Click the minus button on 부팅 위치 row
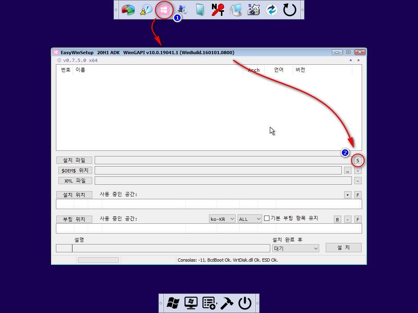Image resolution: width=418 pixels, height=313 pixels. point(348,219)
